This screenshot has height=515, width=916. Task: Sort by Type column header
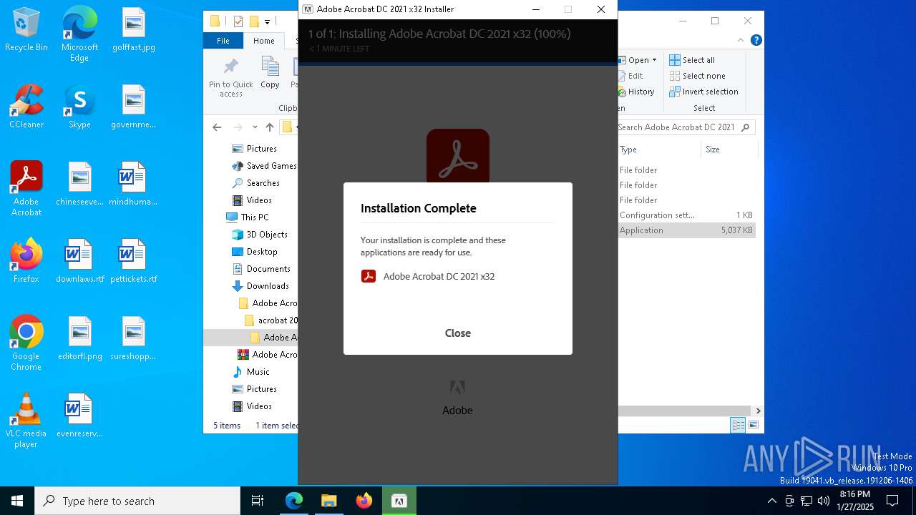coord(658,149)
